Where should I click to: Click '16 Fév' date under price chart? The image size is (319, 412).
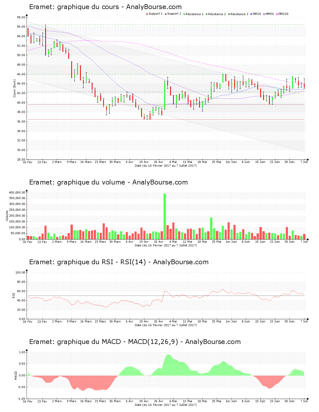tap(27, 162)
